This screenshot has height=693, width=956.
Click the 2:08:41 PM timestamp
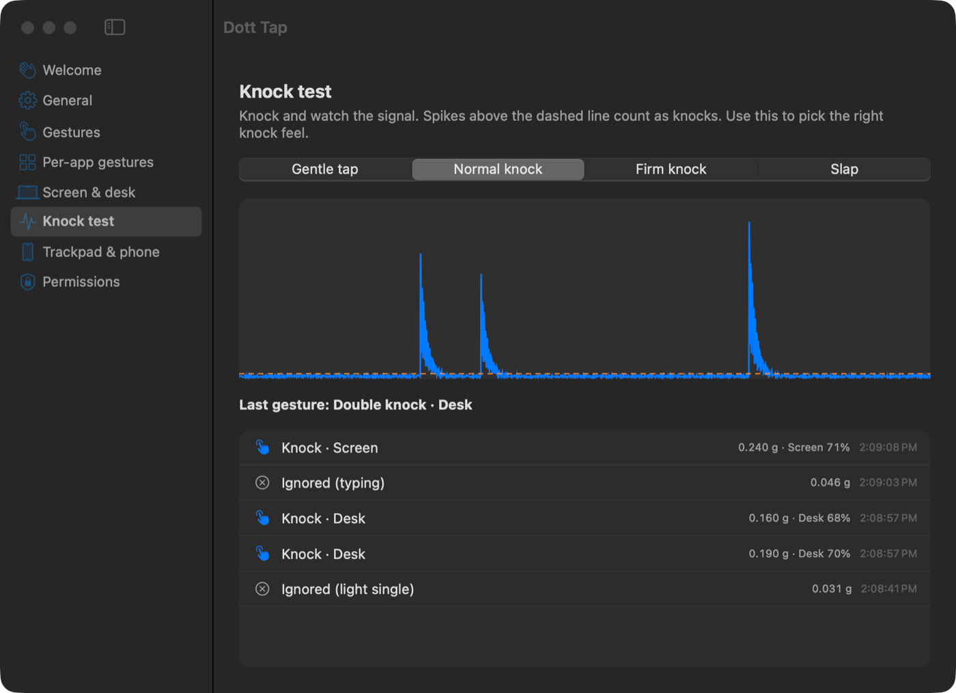[888, 589]
